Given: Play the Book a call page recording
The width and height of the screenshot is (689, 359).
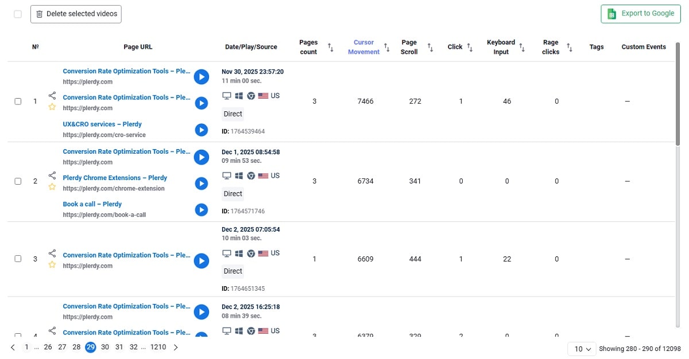Looking at the screenshot, I should pos(201,210).
